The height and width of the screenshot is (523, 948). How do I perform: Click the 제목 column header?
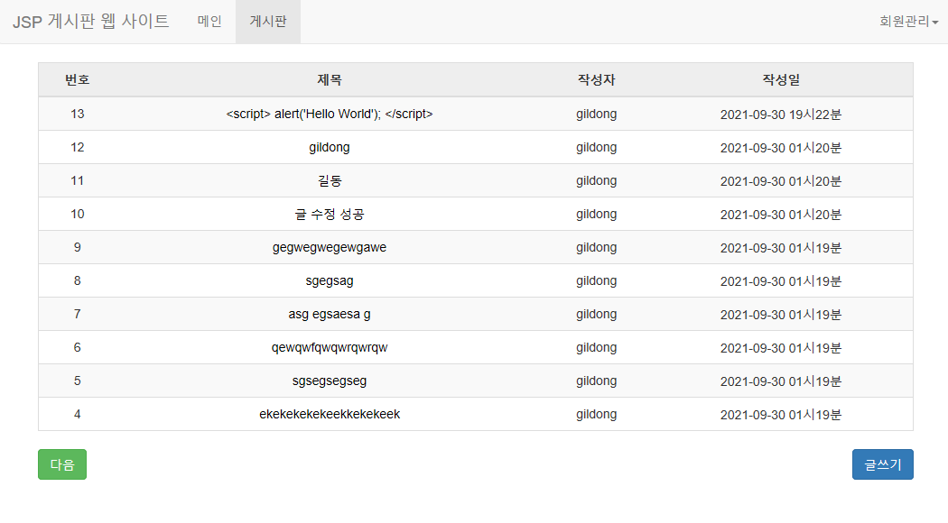(330, 79)
